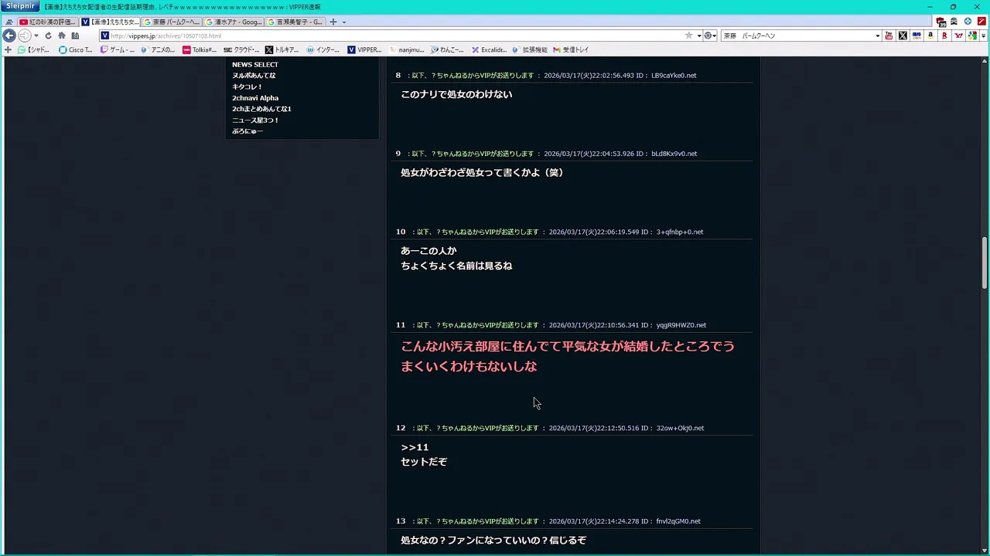Click post 10 ID 3+qfnbp+0.net
990x556 pixels.
(680, 232)
